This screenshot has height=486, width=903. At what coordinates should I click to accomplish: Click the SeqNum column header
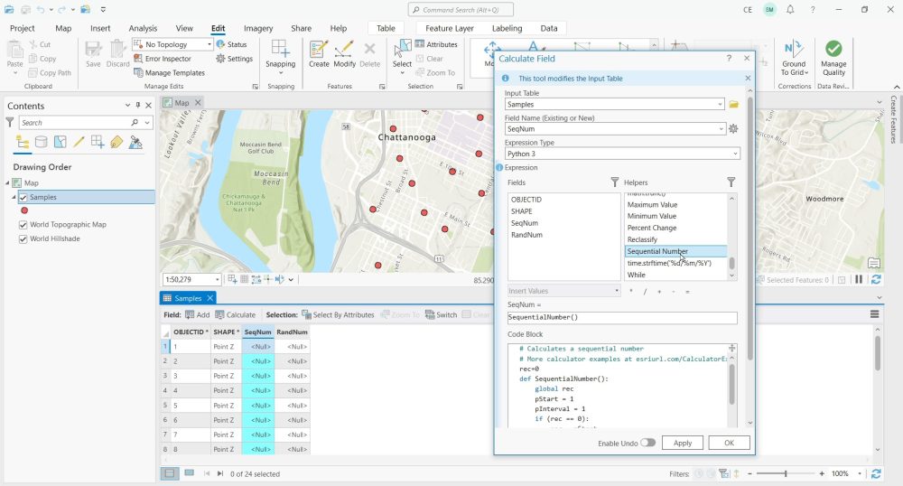(x=257, y=332)
